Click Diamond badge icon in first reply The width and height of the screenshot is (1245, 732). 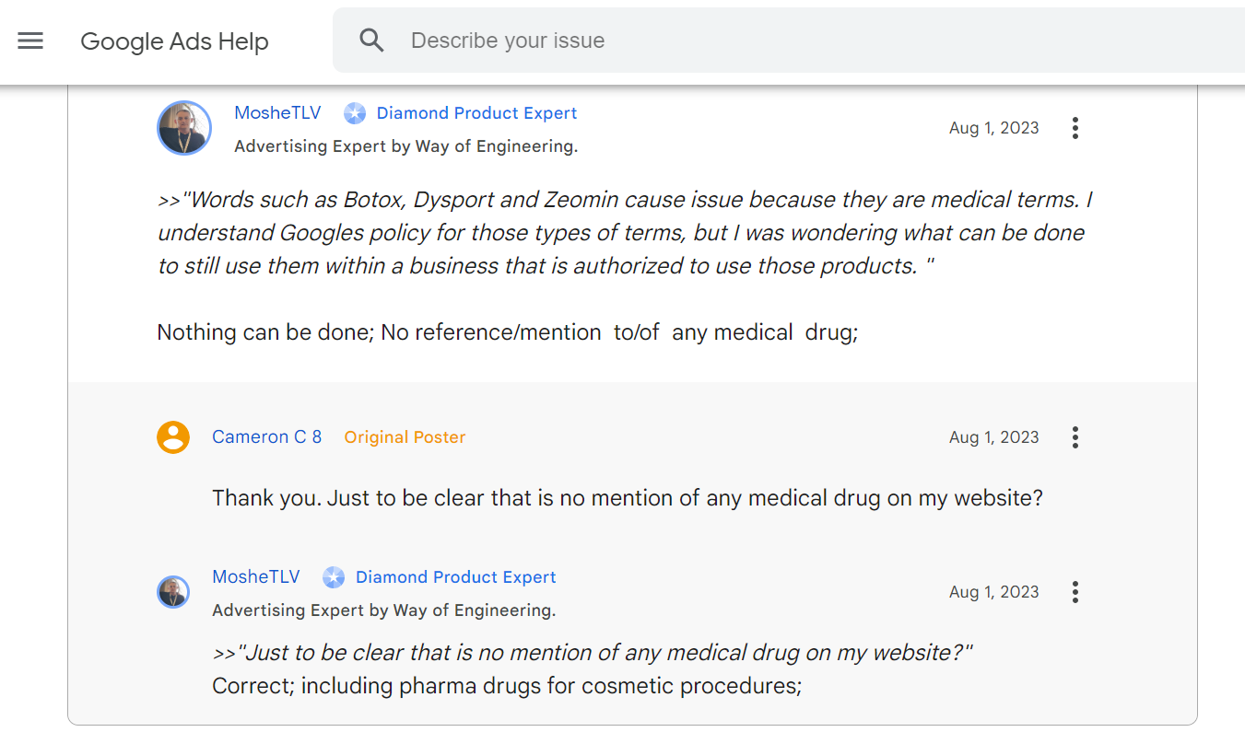pos(355,113)
